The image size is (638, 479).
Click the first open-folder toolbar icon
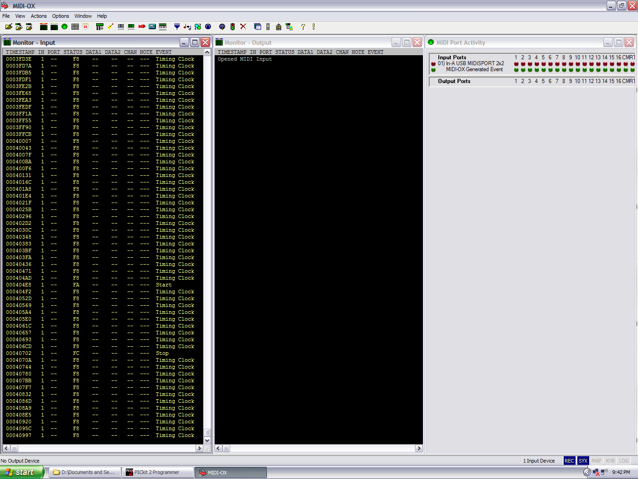(9, 26)
